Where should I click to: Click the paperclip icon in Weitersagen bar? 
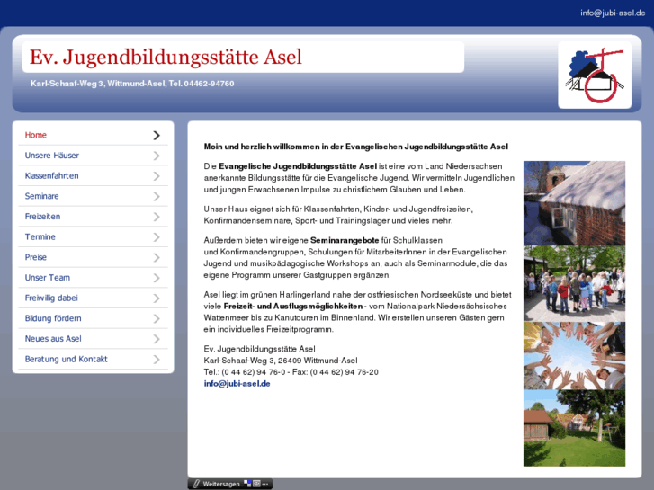pos(196,484)
